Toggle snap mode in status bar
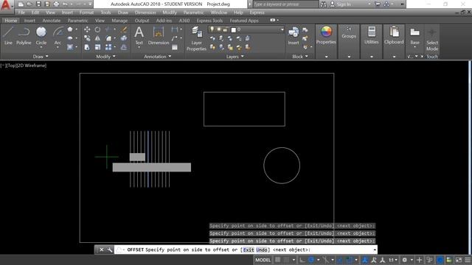This screenshot has width=472, height=265. coord(286,260)
